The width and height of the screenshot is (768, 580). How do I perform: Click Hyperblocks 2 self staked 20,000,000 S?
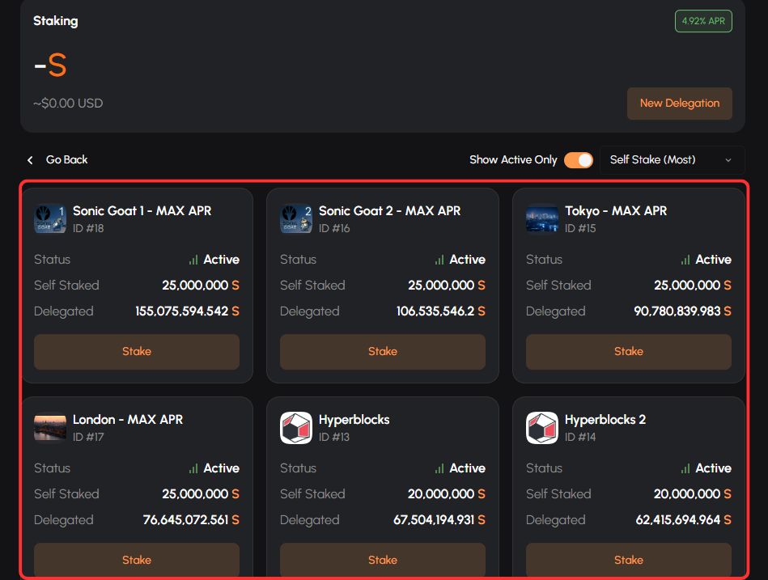pos(693,494)
